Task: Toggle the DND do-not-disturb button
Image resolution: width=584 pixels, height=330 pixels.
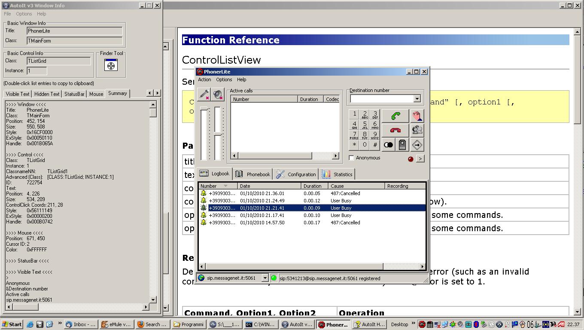Action: pos(402,145)
